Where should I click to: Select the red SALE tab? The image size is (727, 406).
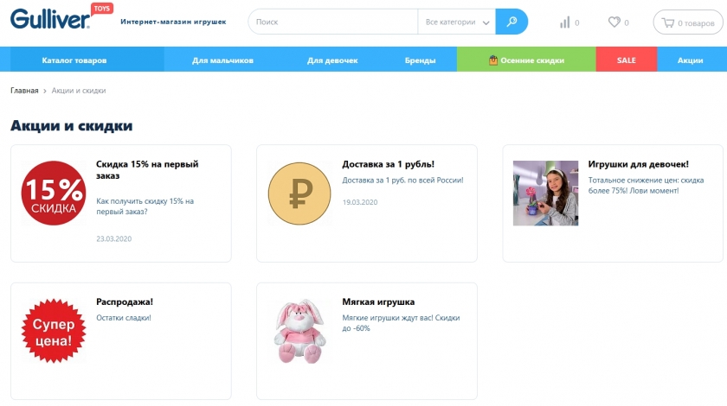coord(626,60)
